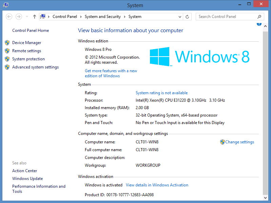Go up one level with the Up arrow
Viewport: 271px width, 203px height.
click(35, 17)
